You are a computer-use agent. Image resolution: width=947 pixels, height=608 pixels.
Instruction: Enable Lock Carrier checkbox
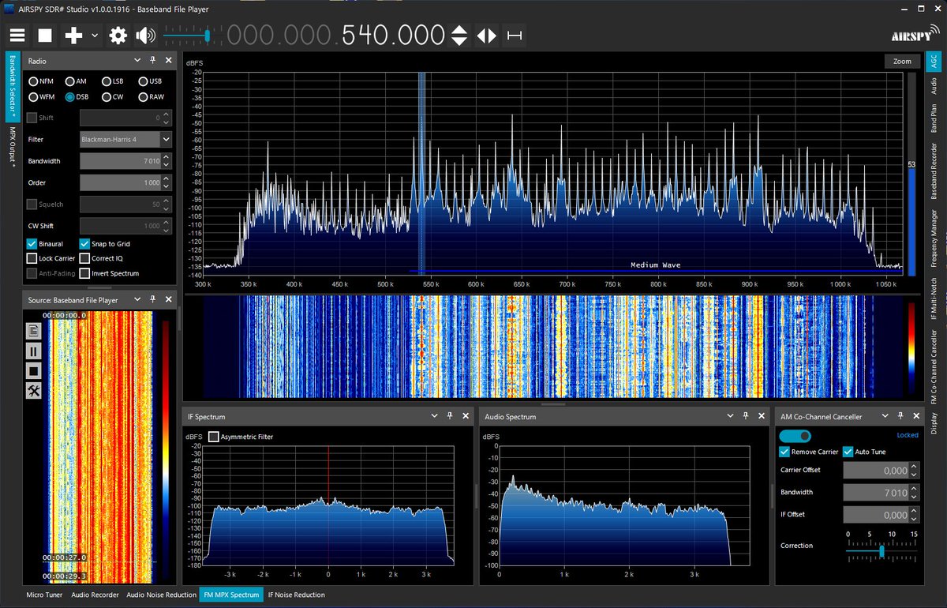51,258
